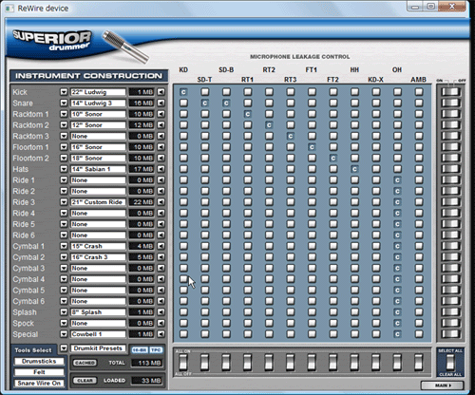Click the 21" Custom Ride name field
Screen dimensions: 475x395
98,202
